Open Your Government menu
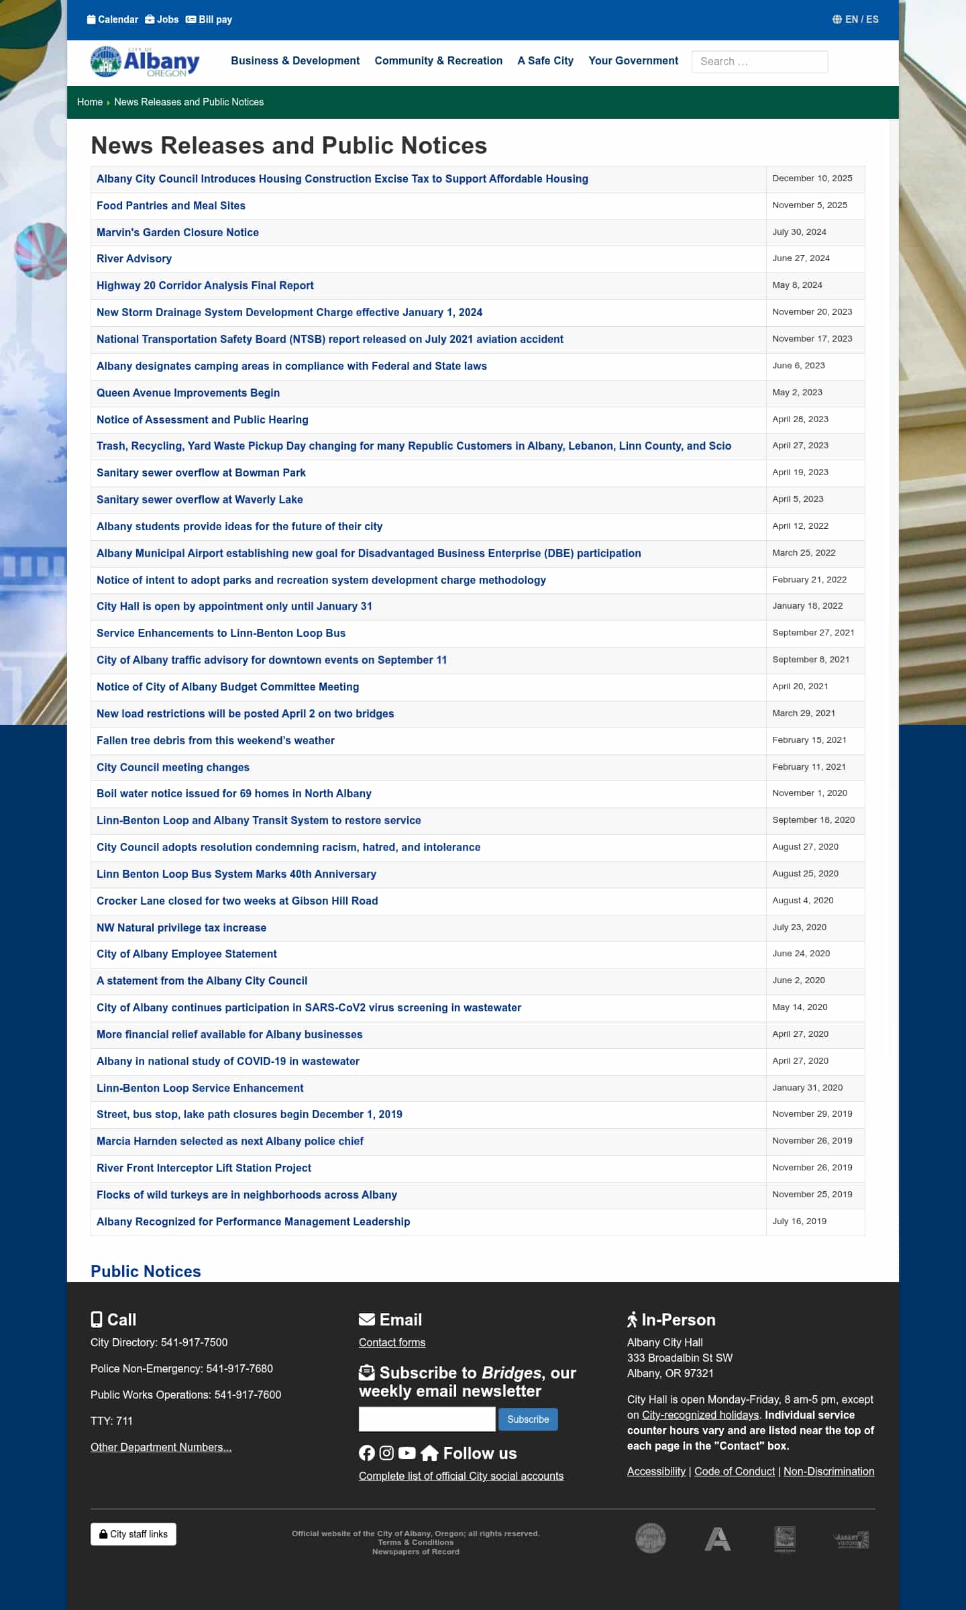The height and width of the screenshot is (1610, 966). point(633,61)
